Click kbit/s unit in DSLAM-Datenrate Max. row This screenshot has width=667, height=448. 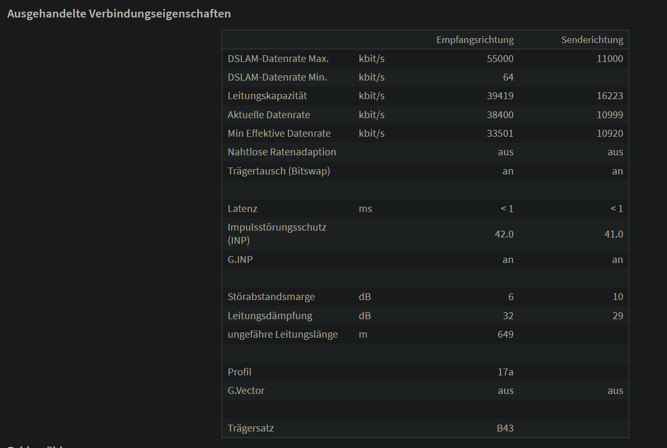(x=372, y=58)
